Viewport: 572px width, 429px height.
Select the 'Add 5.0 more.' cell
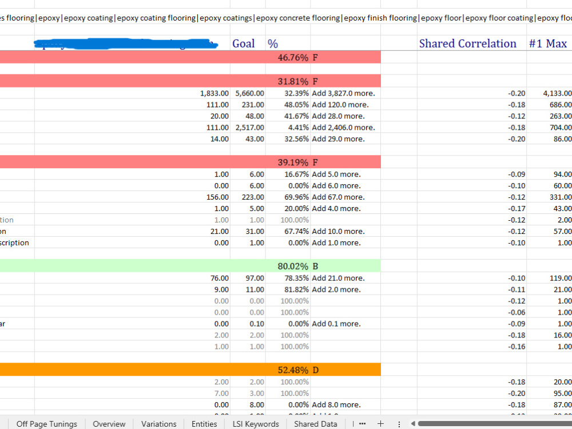tap(345, 174)
